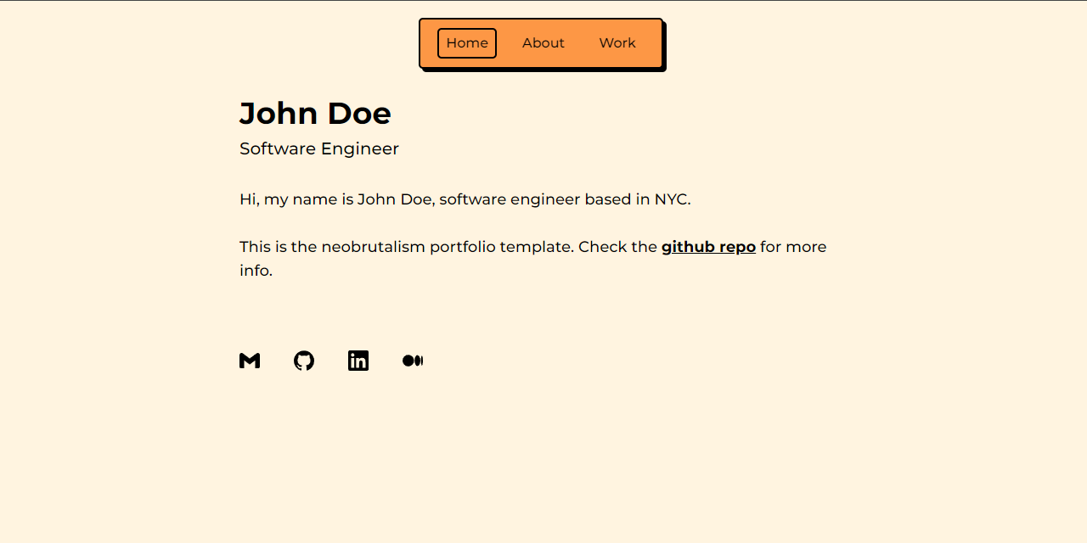Viewport: 1087px width, 543px height.
Task: Open the GitHub octocat profile icon
Action: (304, 361)
